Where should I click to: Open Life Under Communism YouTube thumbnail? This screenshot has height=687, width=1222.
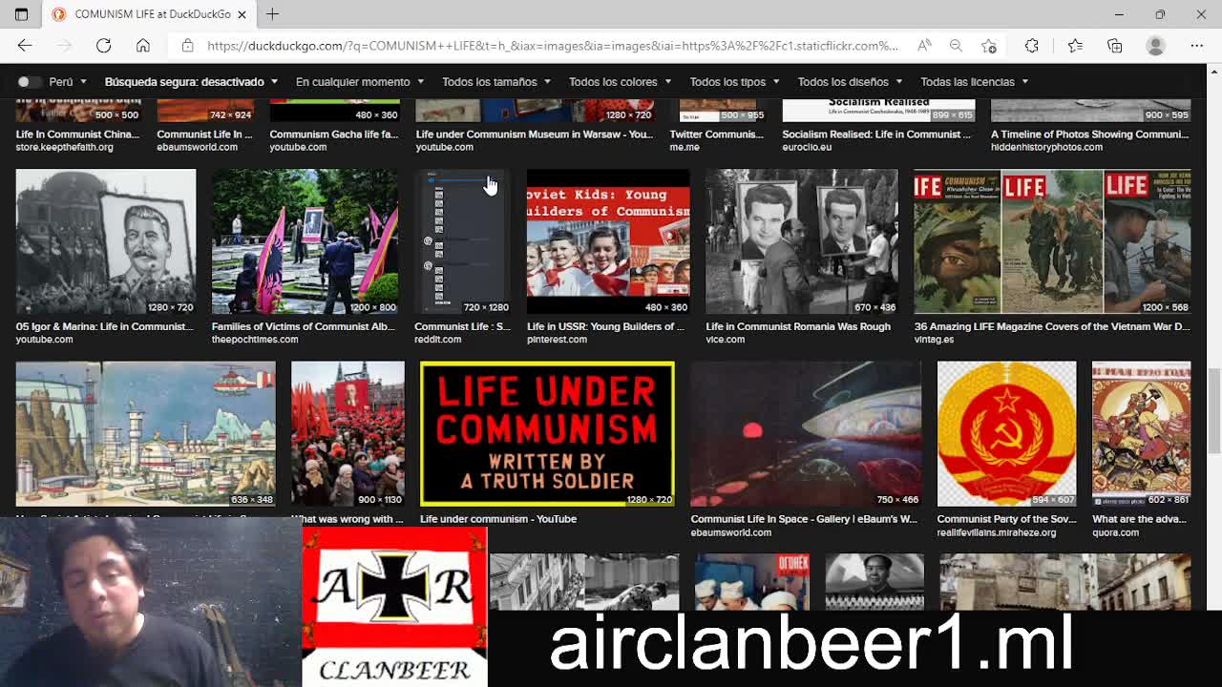point(547,433)
